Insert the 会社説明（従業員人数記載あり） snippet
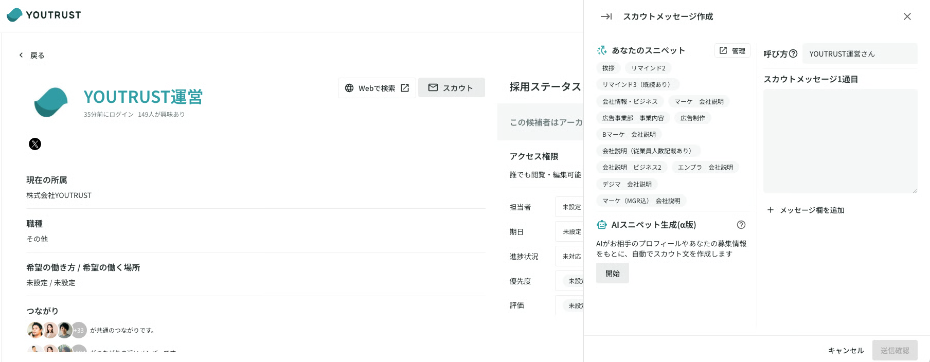This screenshot has width=930, height=362. (649, 151)
